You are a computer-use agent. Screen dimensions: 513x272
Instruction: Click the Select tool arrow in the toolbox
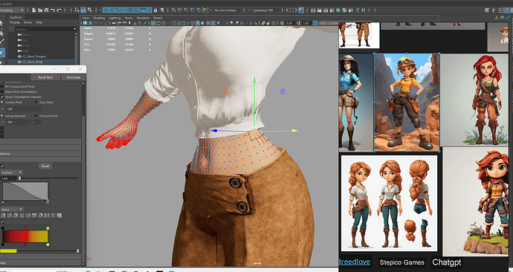tap(1, 23)
